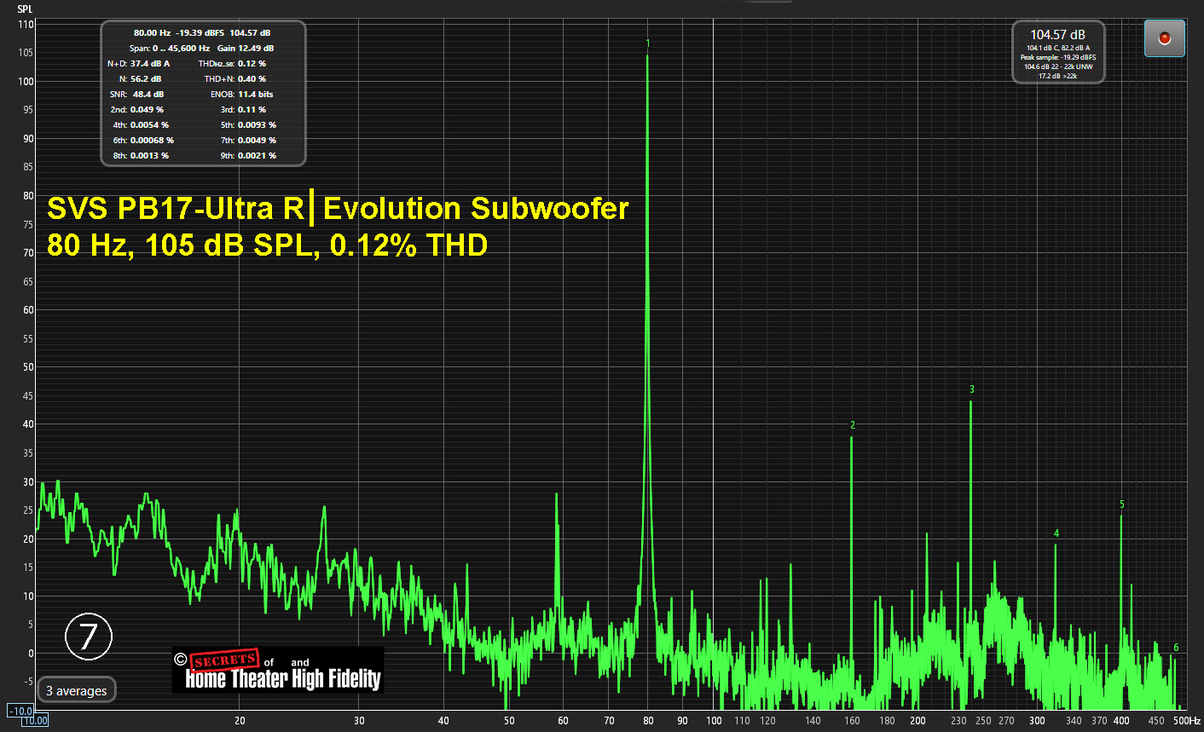Viewport: 1204px width, 732px height.
Task: Click the Gain 12.49 dB readout
Action: pos(246,49)
